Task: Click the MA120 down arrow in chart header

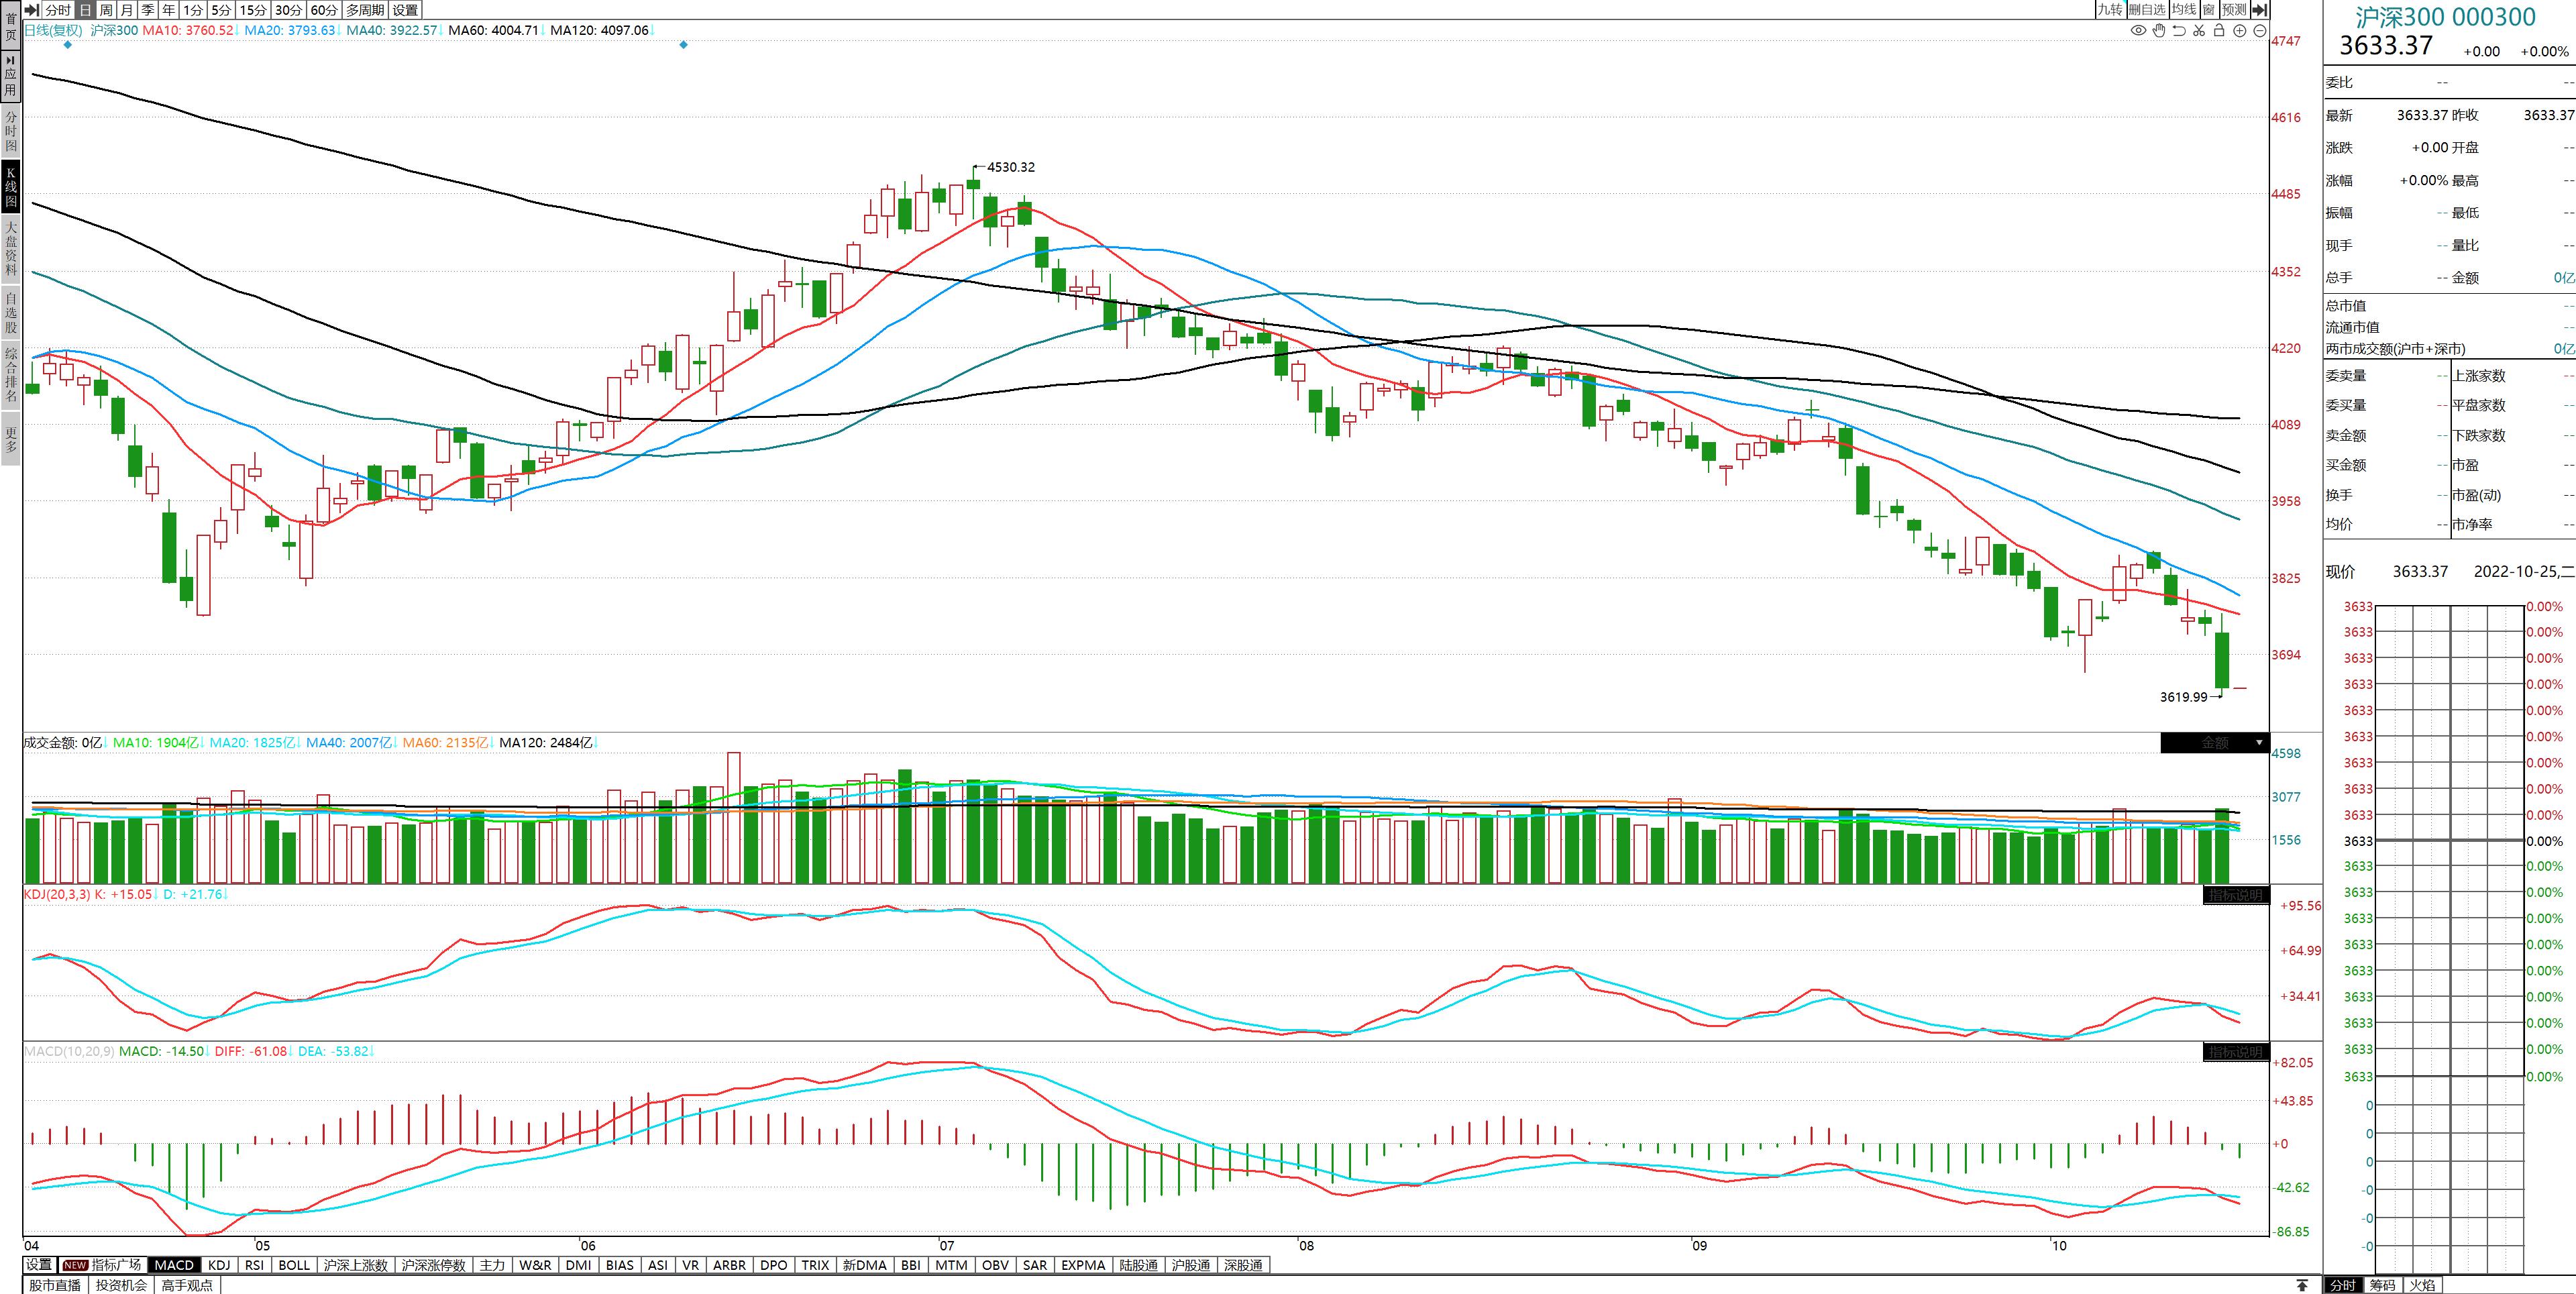Action: click(x=652, y=31)
